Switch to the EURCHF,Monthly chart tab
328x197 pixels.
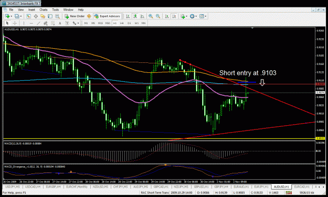(77, 187)
